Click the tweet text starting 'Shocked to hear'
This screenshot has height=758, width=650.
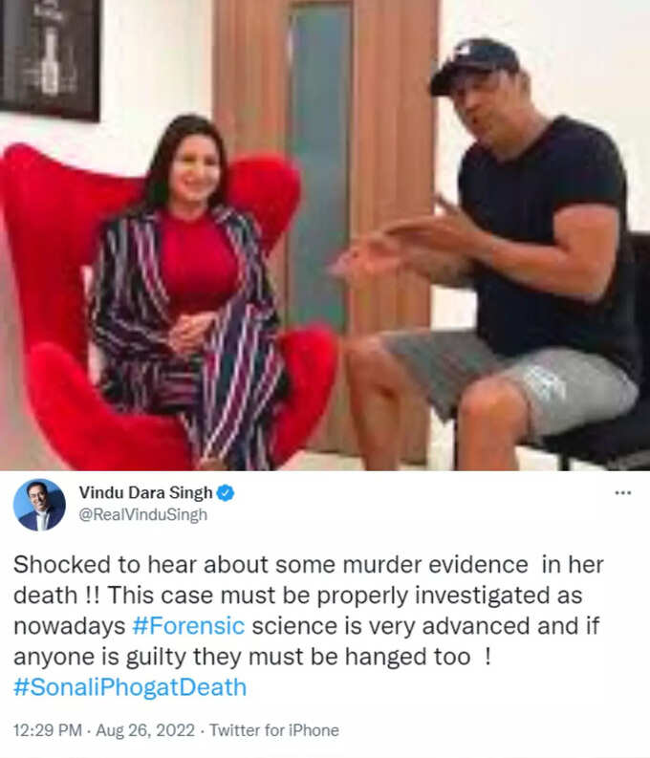(x=309, y=625)
